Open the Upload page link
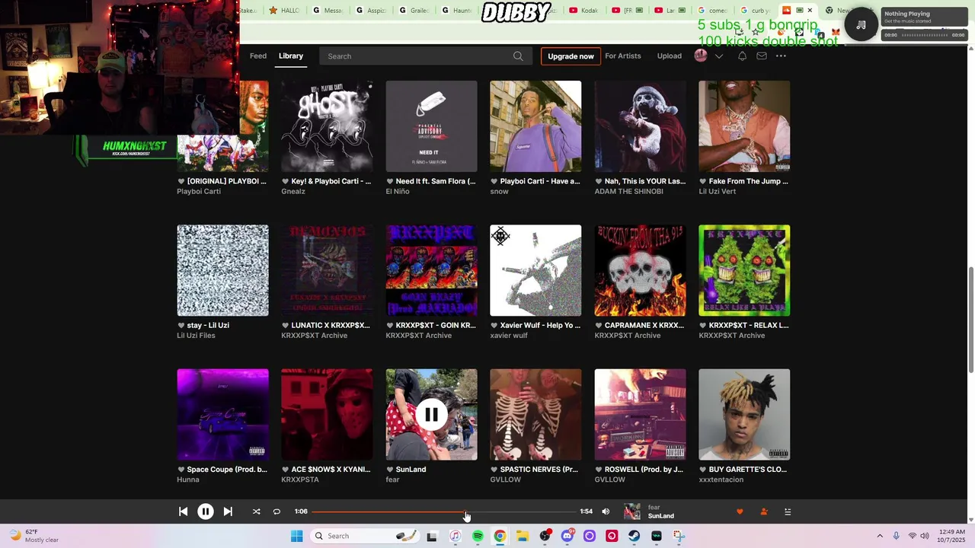 [670, 56]
